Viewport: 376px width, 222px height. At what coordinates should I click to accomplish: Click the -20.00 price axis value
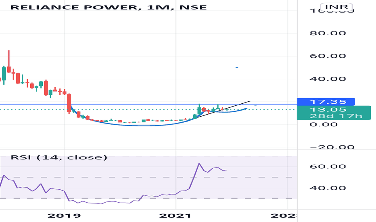point(332,147)
